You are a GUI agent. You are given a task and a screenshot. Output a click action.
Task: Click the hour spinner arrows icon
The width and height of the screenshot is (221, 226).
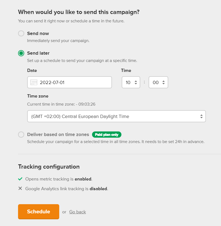pos(136,82)
